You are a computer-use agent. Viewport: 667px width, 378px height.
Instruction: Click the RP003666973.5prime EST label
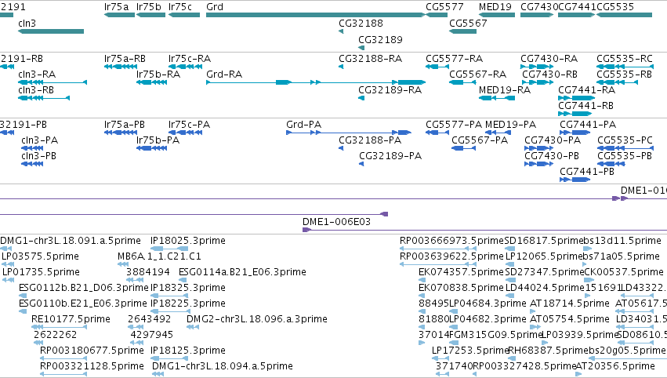pyautogui.click(x=451, y=241)
